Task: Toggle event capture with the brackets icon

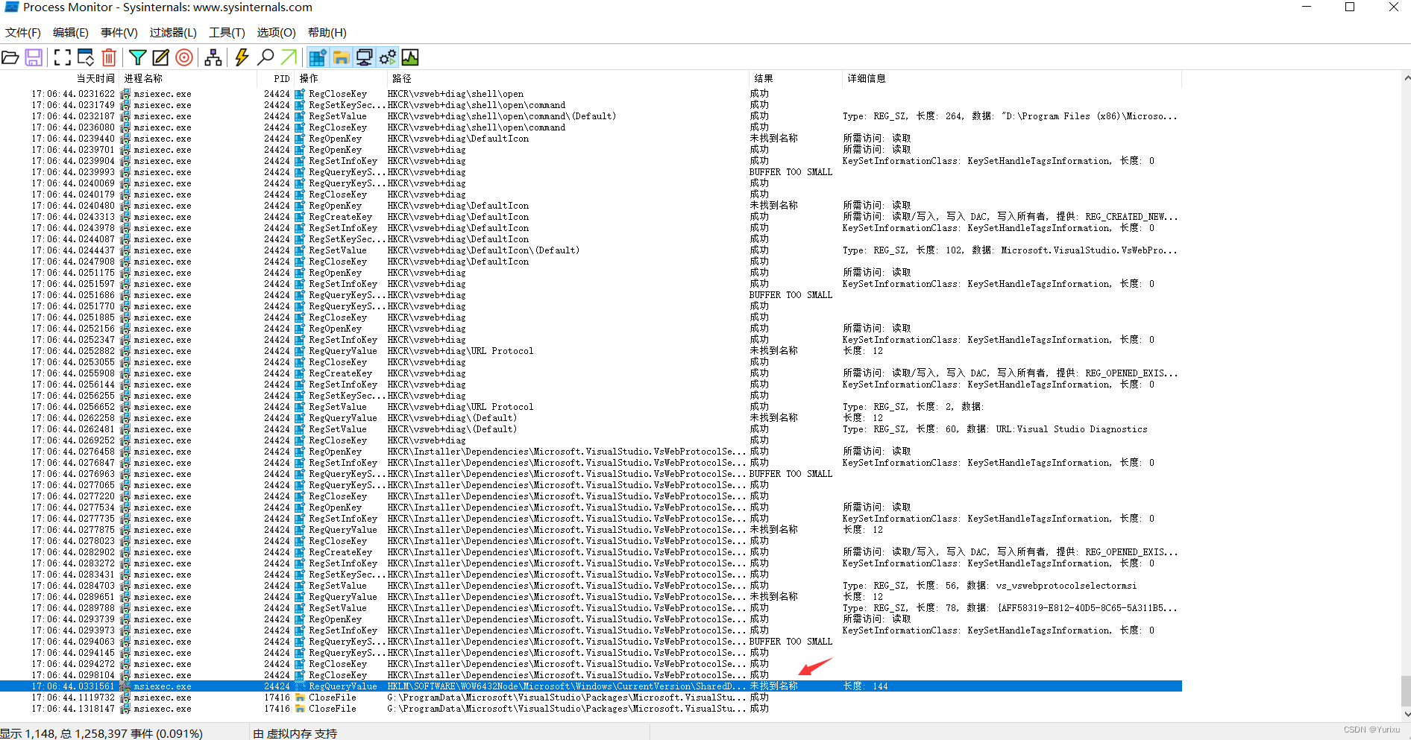Action: (x=63, y=57)
